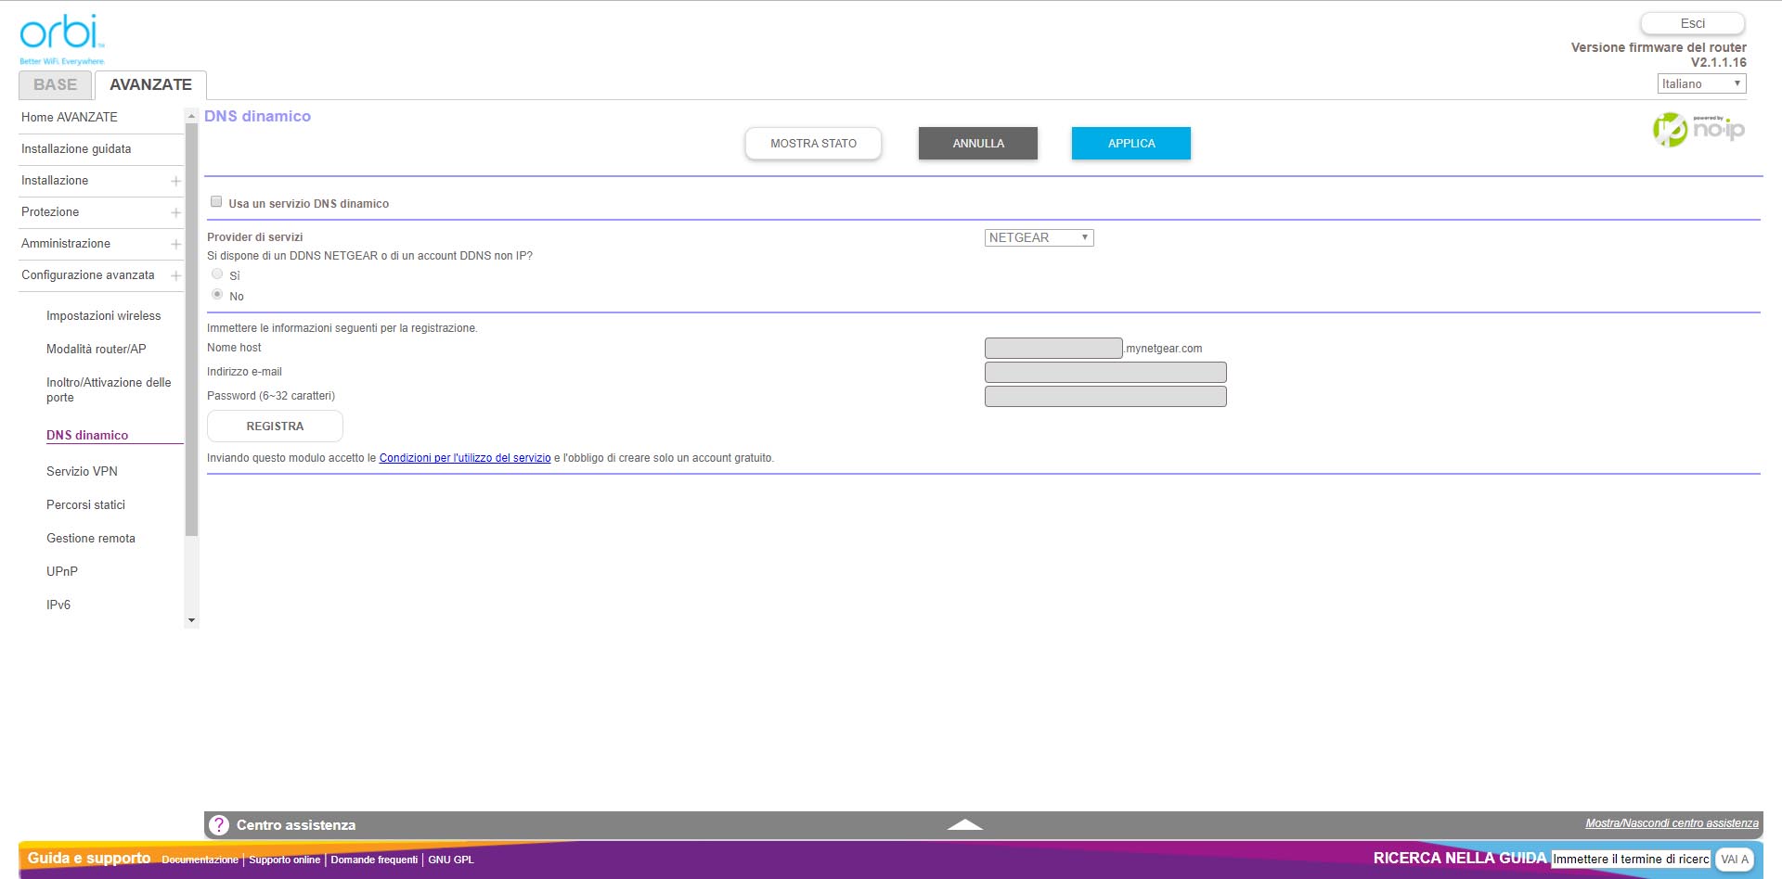
Task: Click the Orbi logo
Action: click(61, 37)
